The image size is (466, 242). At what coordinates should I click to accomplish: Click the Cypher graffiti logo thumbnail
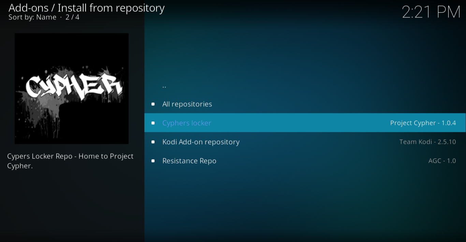(x=72, y=88)
